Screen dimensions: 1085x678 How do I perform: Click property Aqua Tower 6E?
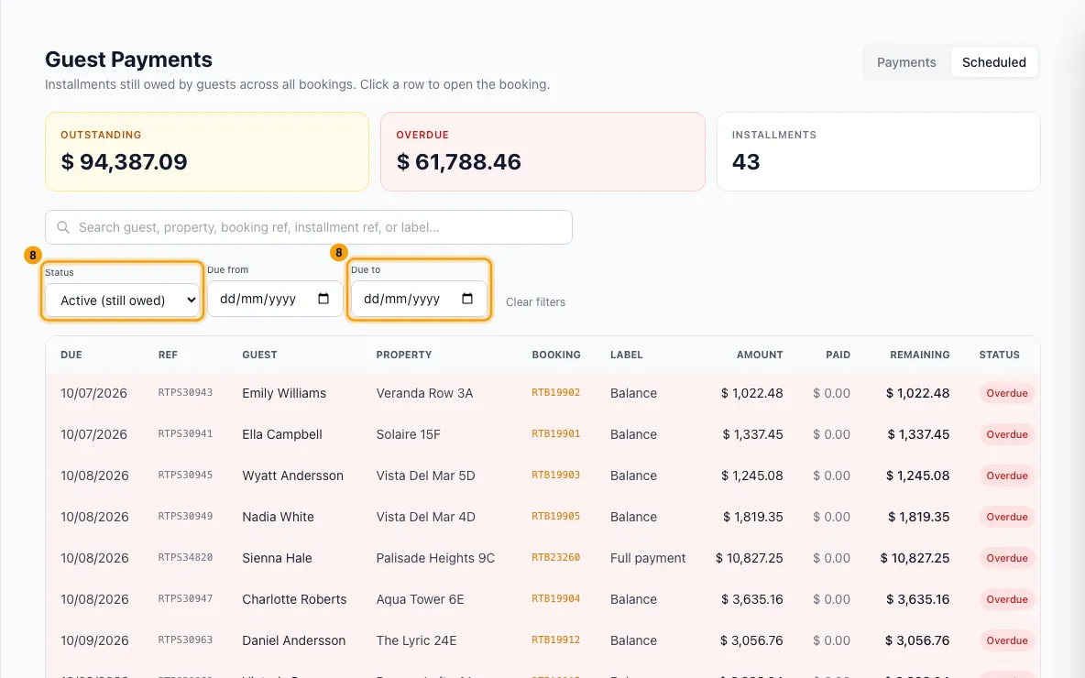click(420, 599)
